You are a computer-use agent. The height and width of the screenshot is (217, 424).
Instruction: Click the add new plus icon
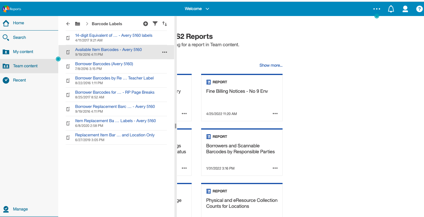coord(146,24)
